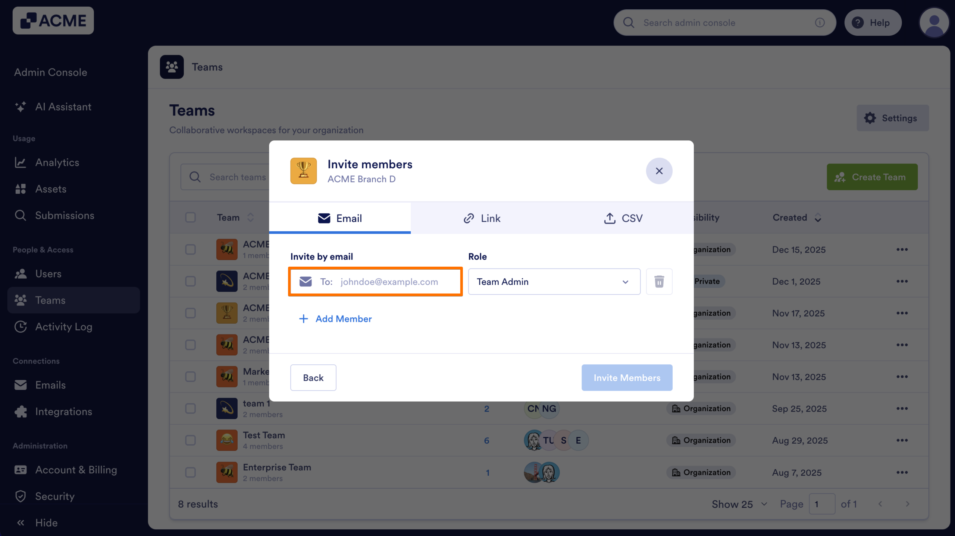Open the Emails connections page
Screen dimensions: 955x536
point(50,385)
